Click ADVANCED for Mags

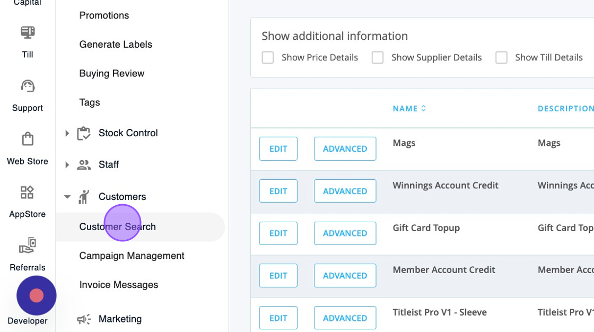point(345,148)
